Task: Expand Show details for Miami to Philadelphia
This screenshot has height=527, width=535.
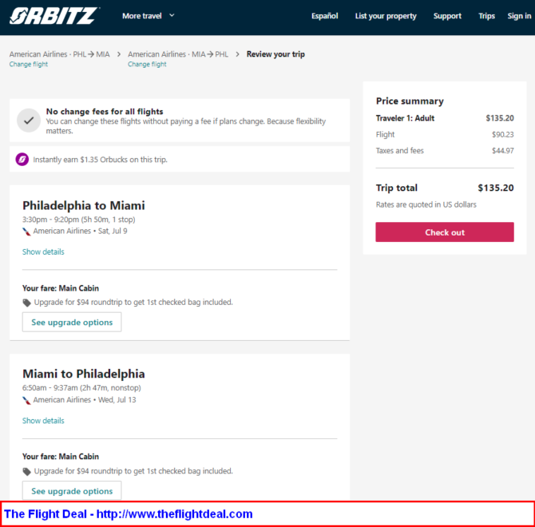Action: (x=43, y=421)
